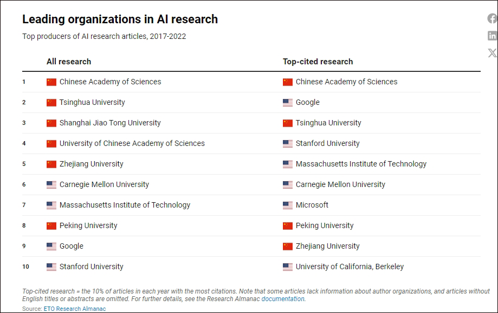The width and height of the screenshot is (498, 313).
Task: Share chart on X (Twitter)
Action: point(492,53)
